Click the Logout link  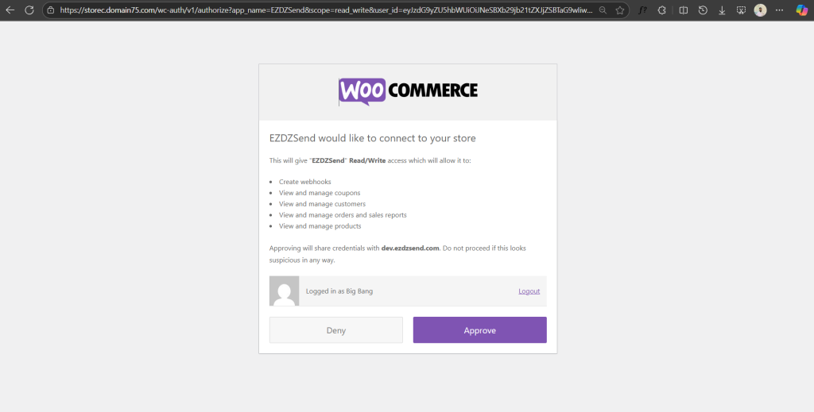click(x=529, y=291)
